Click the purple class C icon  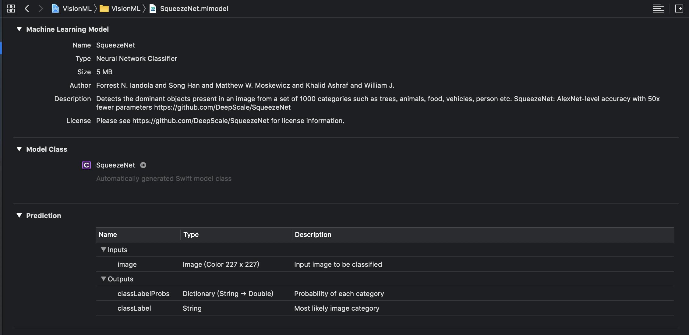pyautogui.click(x=87, y=165)
